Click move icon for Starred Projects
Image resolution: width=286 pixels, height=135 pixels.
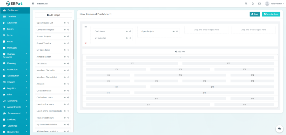(68, 37)
